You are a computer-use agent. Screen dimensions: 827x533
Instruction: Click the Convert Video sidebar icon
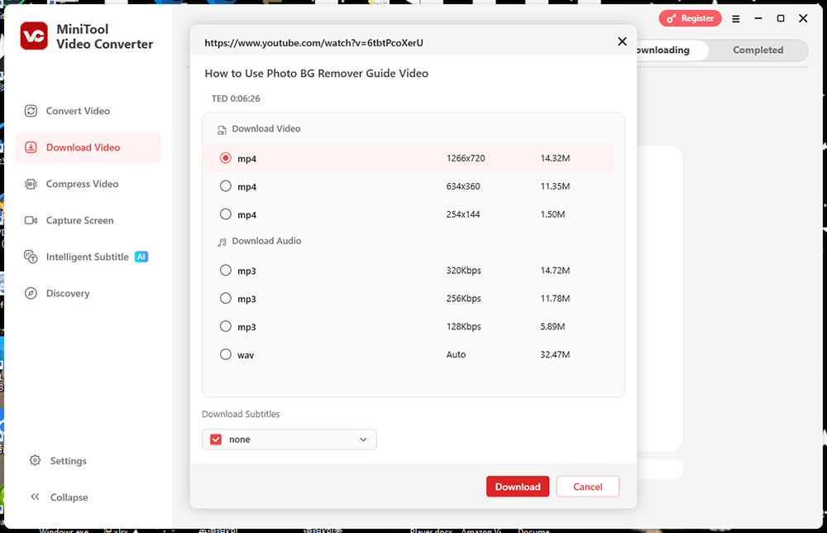[31, 111]
